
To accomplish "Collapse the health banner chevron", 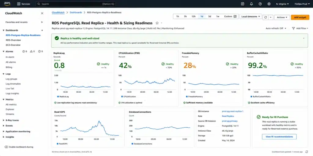I will pos(304,38).
